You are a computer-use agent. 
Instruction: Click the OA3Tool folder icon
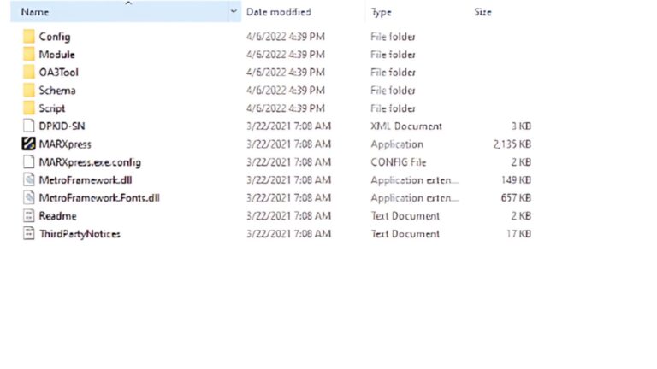click(28, 73)
